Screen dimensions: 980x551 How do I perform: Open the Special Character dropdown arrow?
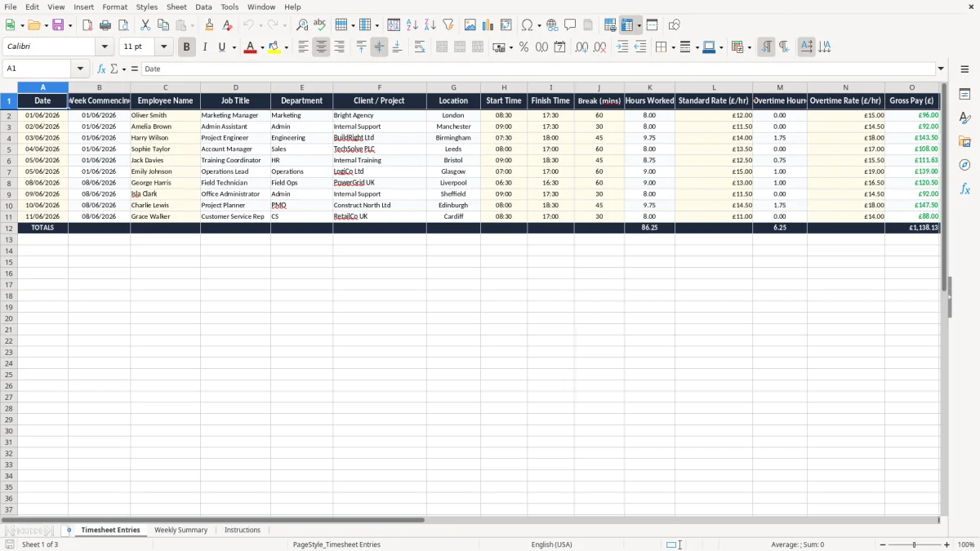539,25
